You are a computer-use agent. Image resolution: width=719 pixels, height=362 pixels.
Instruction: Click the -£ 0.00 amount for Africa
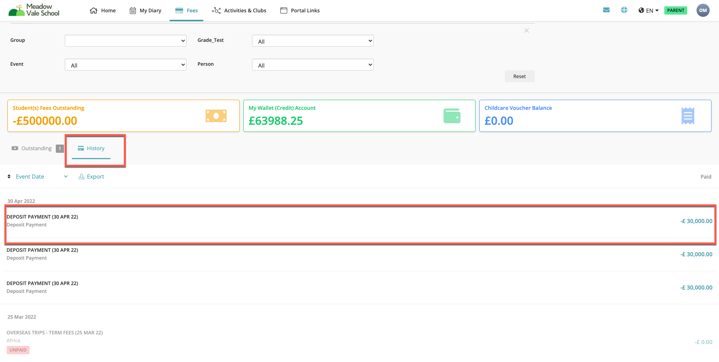[703, 342]
